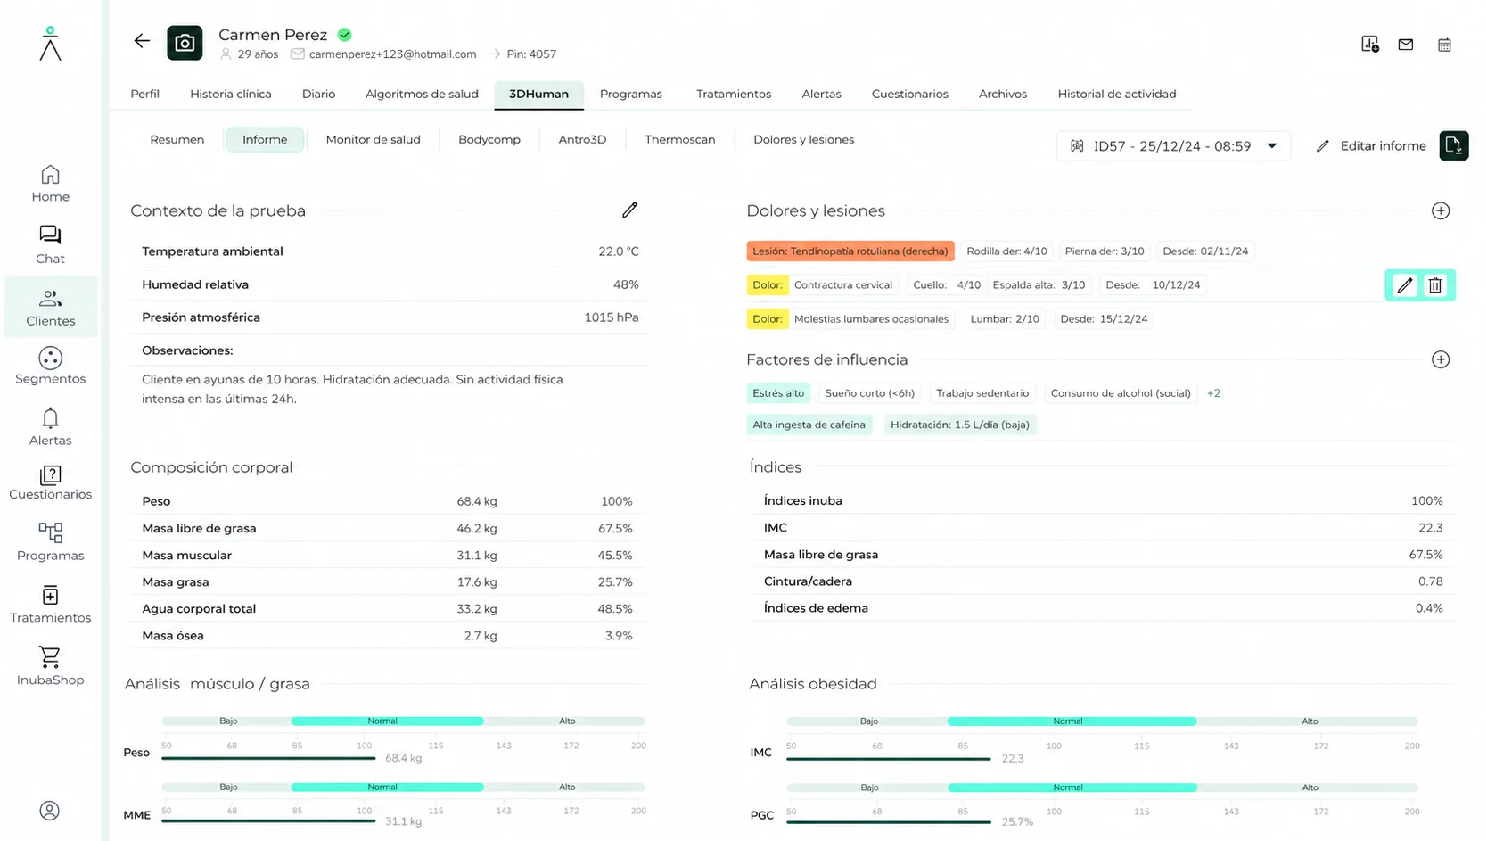Open the calendar icon in top right
This screenshot has width=1487, height=841.
1444,45
